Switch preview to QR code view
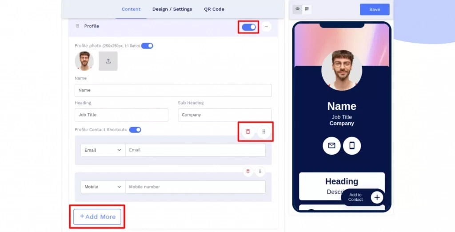The height and width of the screenshot is (232, 455). tap(307, 9)
